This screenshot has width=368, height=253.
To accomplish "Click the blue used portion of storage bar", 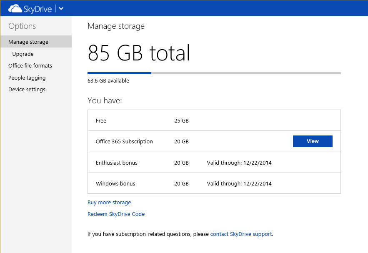I will pos(119,73).
